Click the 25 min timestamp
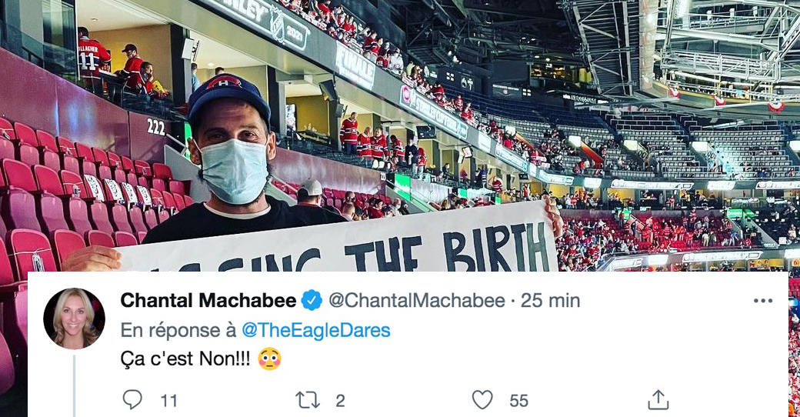800x417 pixels. pyautogui.click(x=550, y=300)
